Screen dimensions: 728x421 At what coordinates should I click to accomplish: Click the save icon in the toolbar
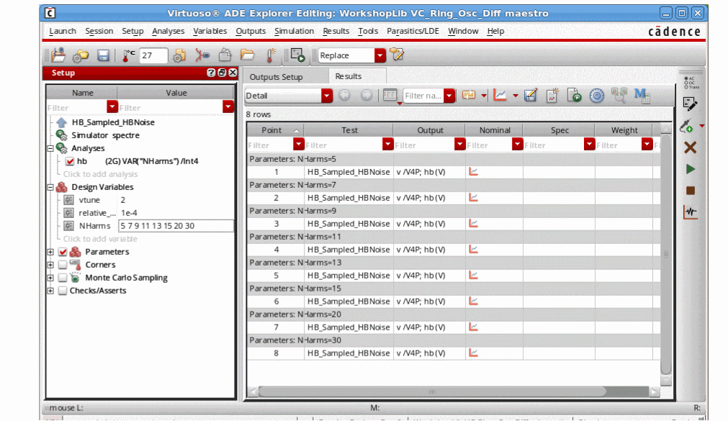[103, 55]
